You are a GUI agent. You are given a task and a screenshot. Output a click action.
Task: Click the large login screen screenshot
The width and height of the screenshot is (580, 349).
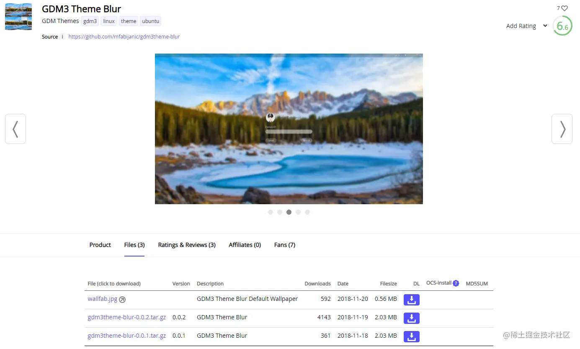coord(289,129)
